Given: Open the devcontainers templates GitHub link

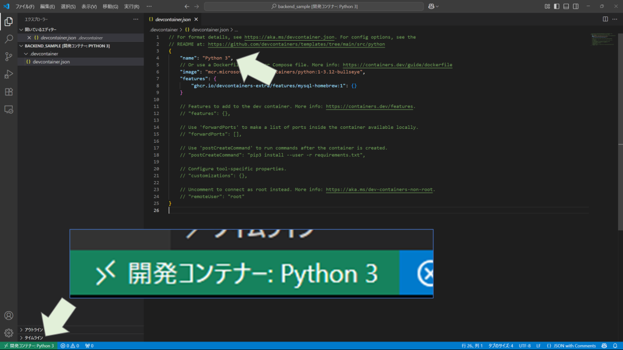Looking at the screenshot, I should coord(296,44).
